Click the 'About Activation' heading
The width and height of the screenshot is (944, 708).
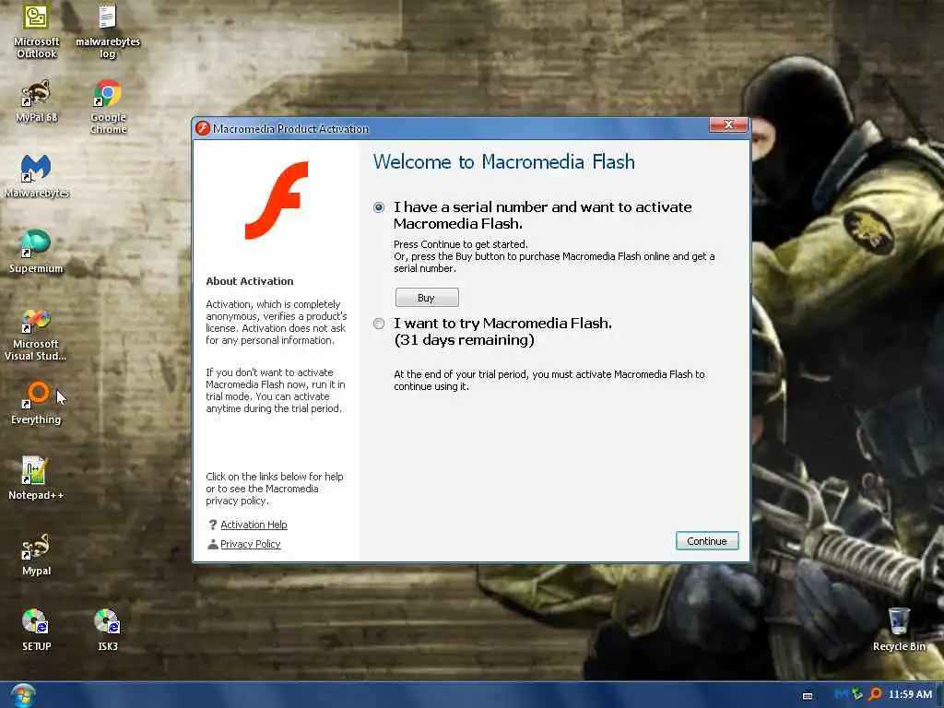(250, 281)
